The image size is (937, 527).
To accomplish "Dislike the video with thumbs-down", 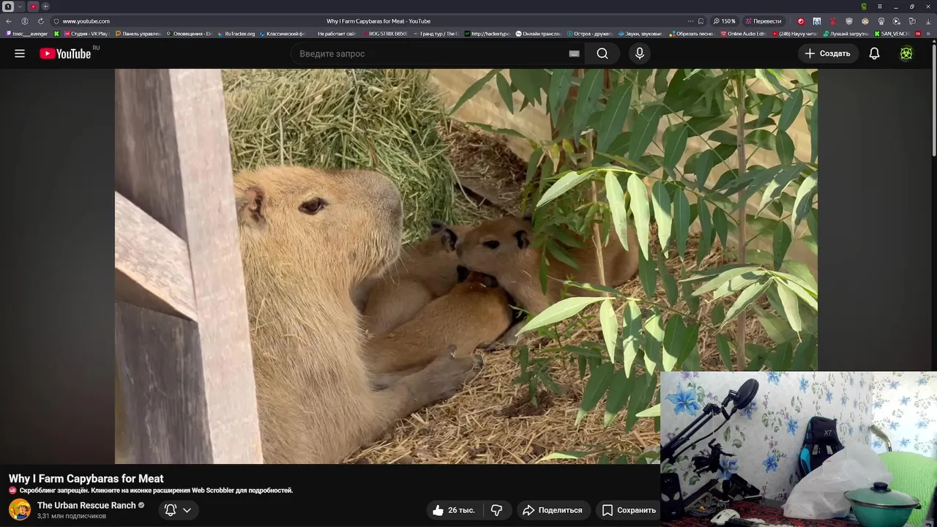I will coord(496,510).
